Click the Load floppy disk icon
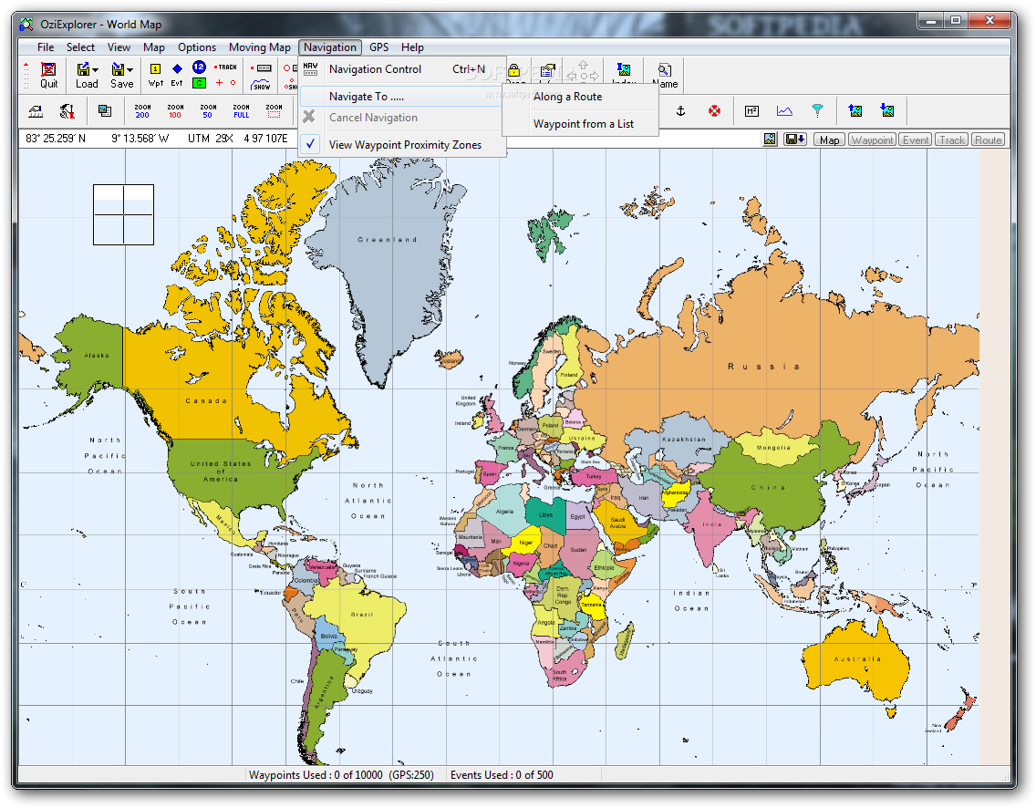 83,68
